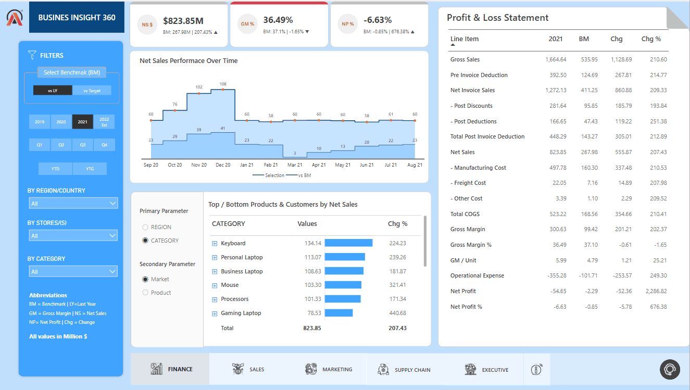Click the YTD button in filters
This screenshot has height=390, width=690.
tap(55, 168)
